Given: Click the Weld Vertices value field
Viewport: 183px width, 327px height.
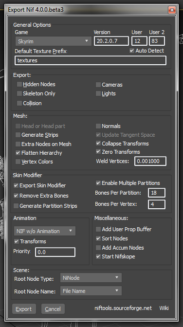Looking at the screenshot, I should (150, 161).
